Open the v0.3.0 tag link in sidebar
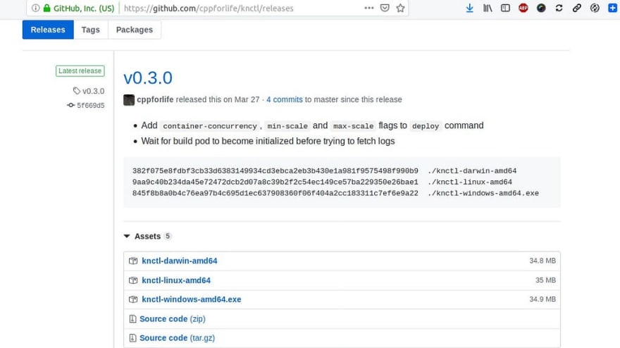The height and width of the screenshot is (348, 620). 93,91
